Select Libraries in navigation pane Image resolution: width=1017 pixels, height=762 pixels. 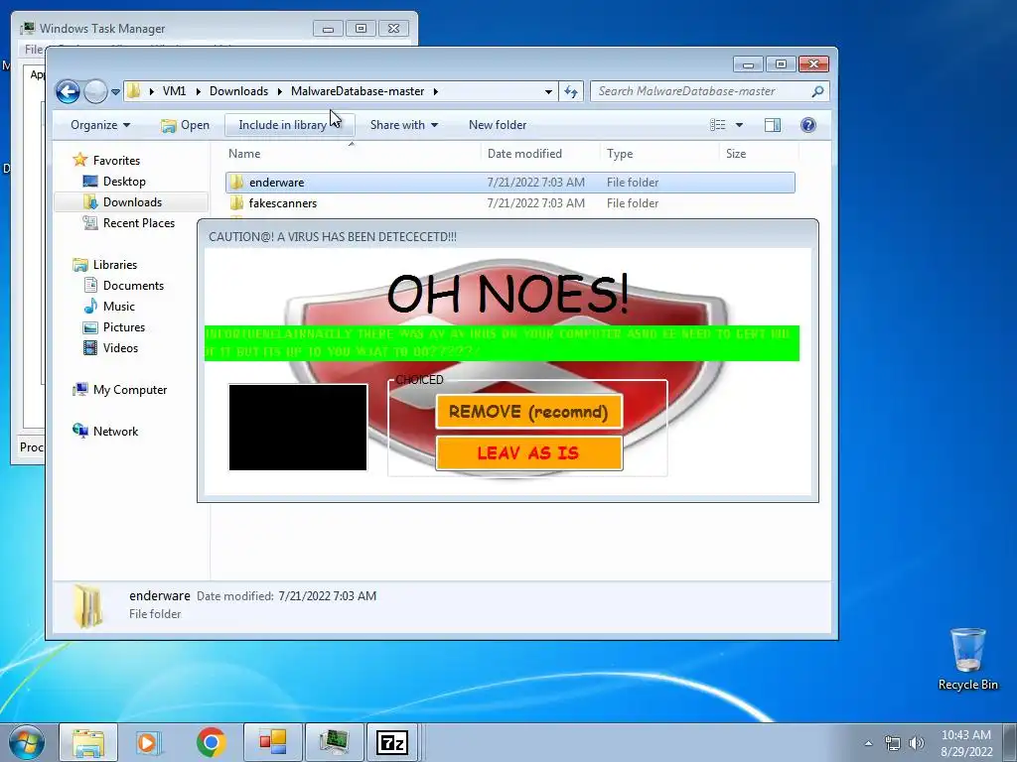tap(115, 264)
